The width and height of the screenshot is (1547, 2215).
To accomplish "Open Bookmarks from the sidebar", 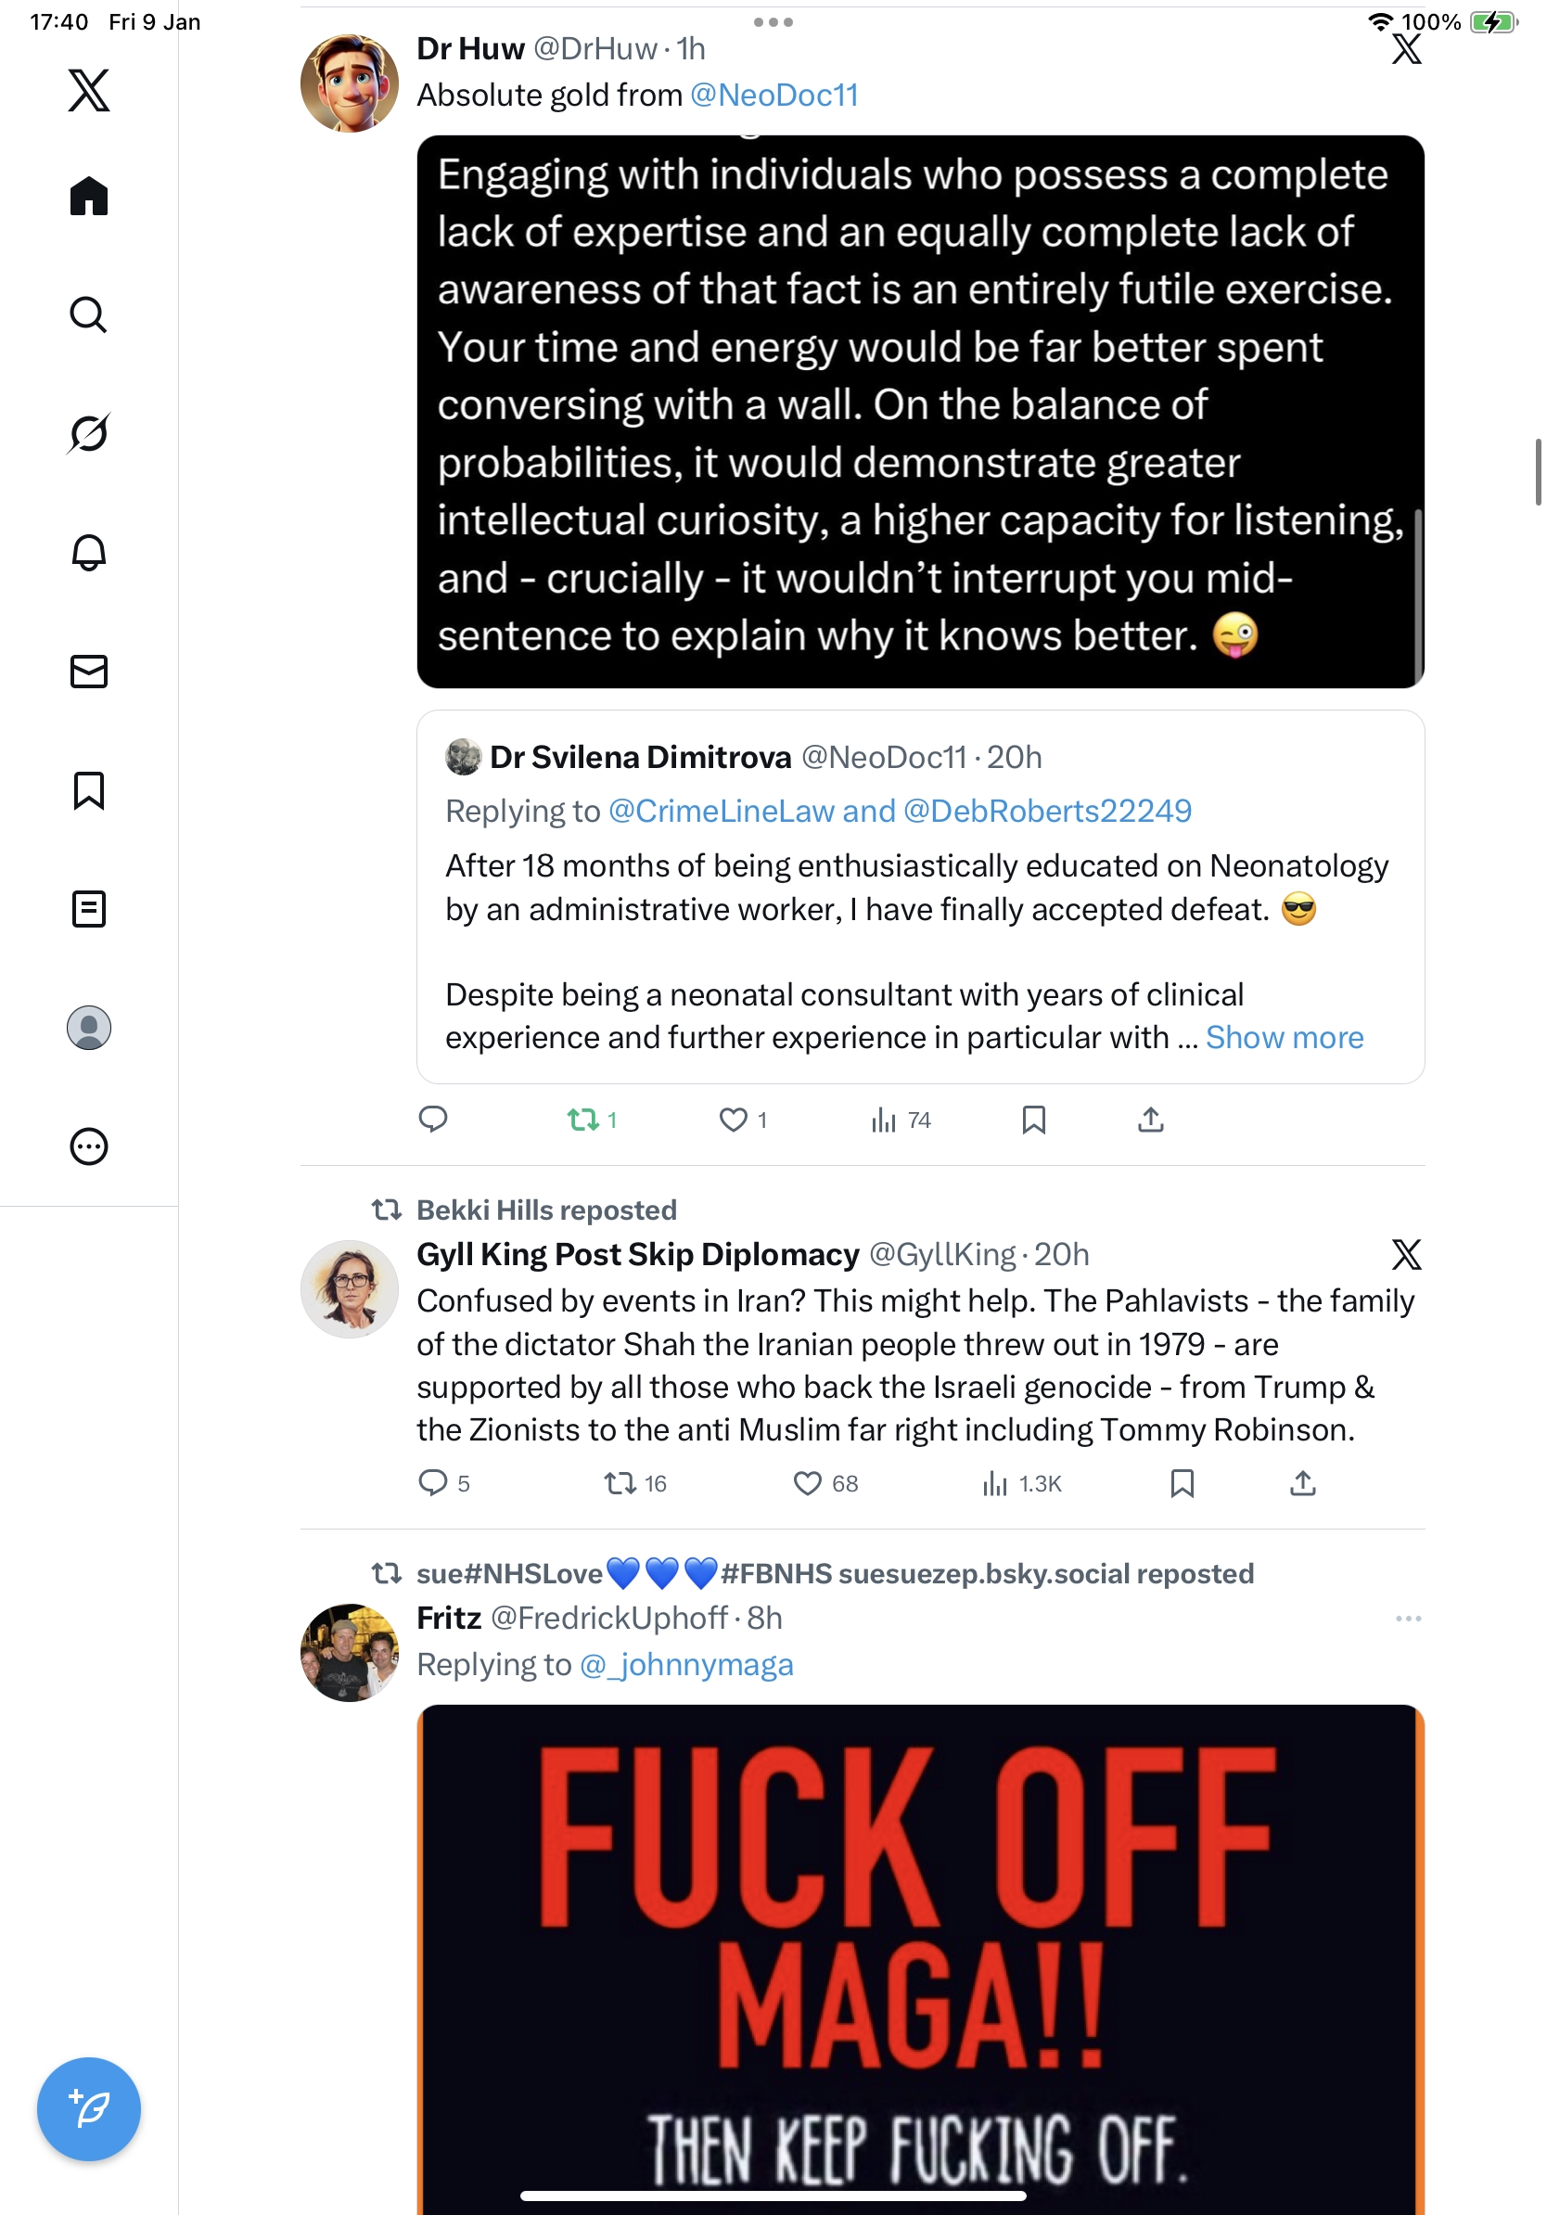I will [89, 790].
